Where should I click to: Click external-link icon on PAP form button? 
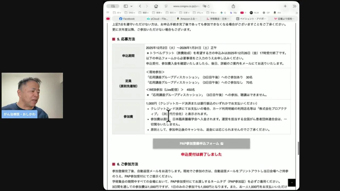(222, 144)
